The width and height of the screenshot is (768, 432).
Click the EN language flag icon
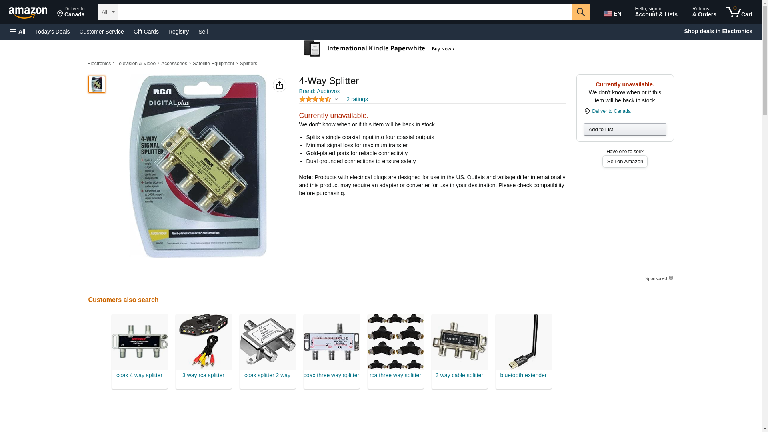coord(608,14)
